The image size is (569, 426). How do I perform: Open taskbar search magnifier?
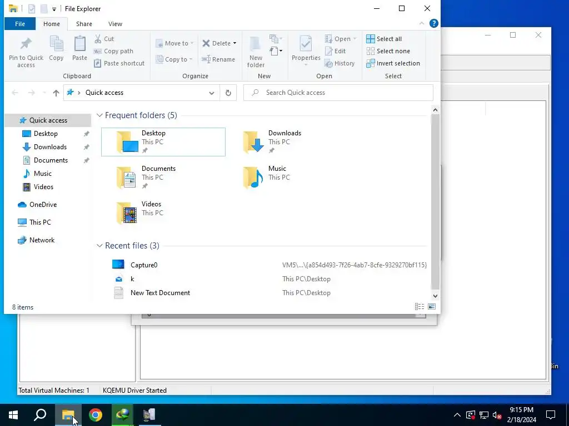click(40, 415)
